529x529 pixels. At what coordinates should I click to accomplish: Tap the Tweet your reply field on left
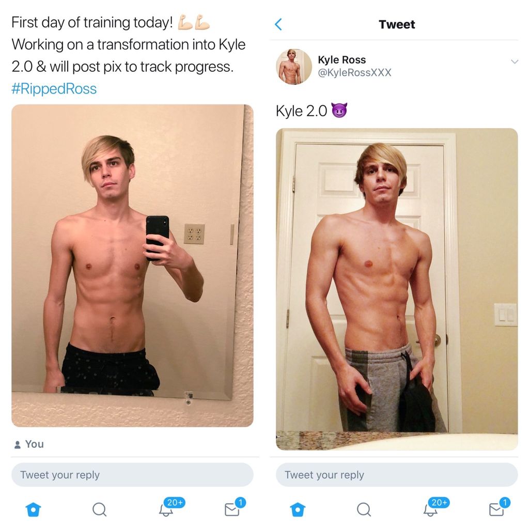point(132,474)
